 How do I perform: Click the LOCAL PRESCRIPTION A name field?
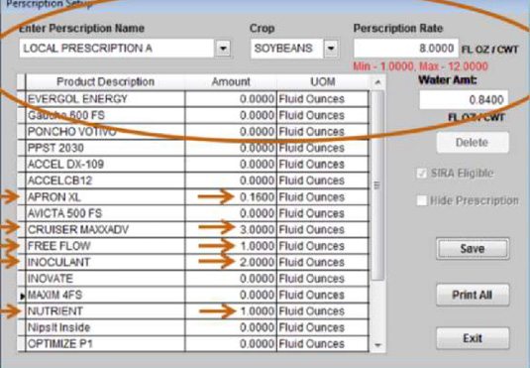point(116,49)
